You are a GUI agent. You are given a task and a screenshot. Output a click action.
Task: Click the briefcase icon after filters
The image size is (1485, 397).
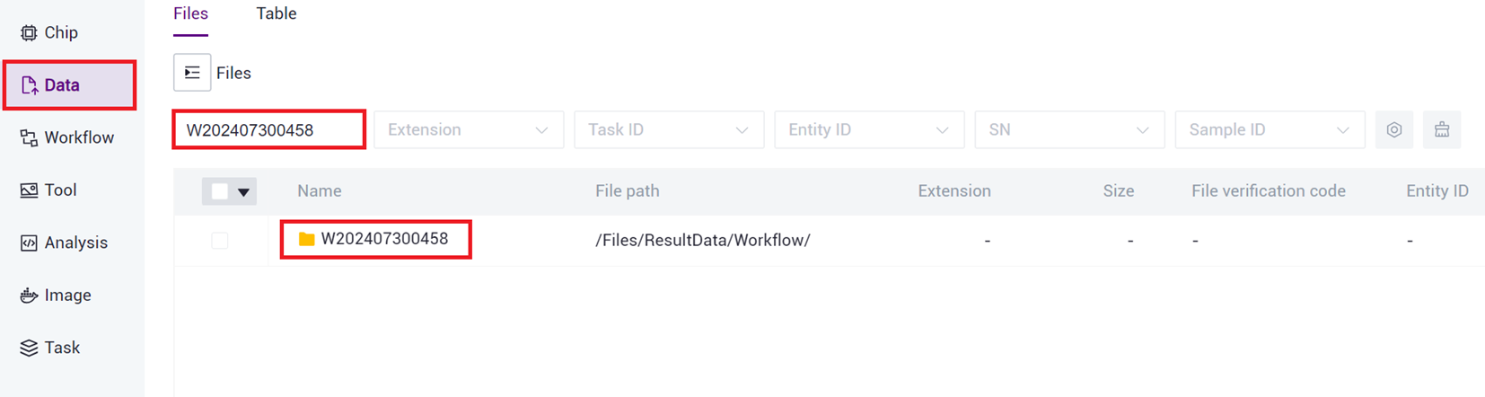[1442, 130]
